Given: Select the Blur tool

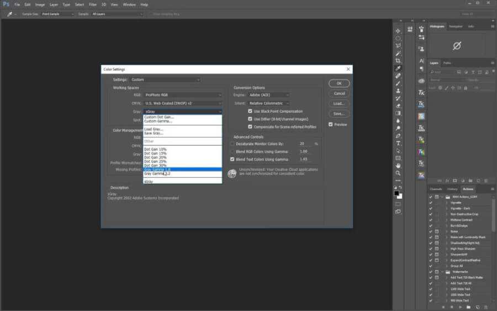Looking at the screenshot, I should pyautogui.click(x=398, y=121).
